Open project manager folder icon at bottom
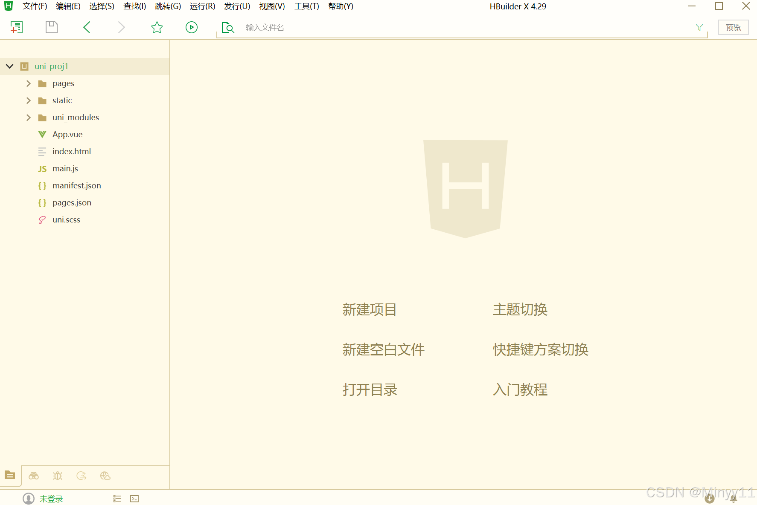The image size is (757, 505). coord(10,475)
